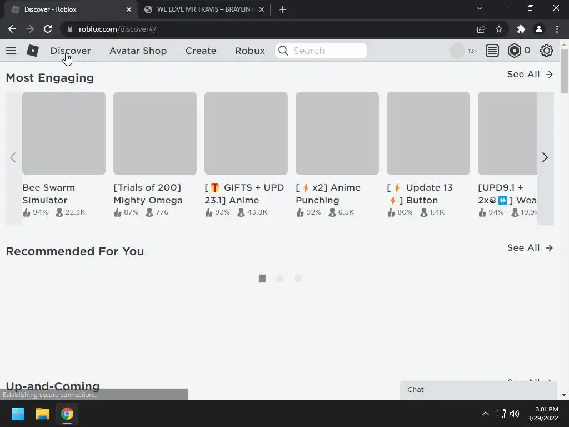The height and width of the screenshot is (427, 569).
Task: Click the Anime Punching game thumbnail
Action: (337, 133)
